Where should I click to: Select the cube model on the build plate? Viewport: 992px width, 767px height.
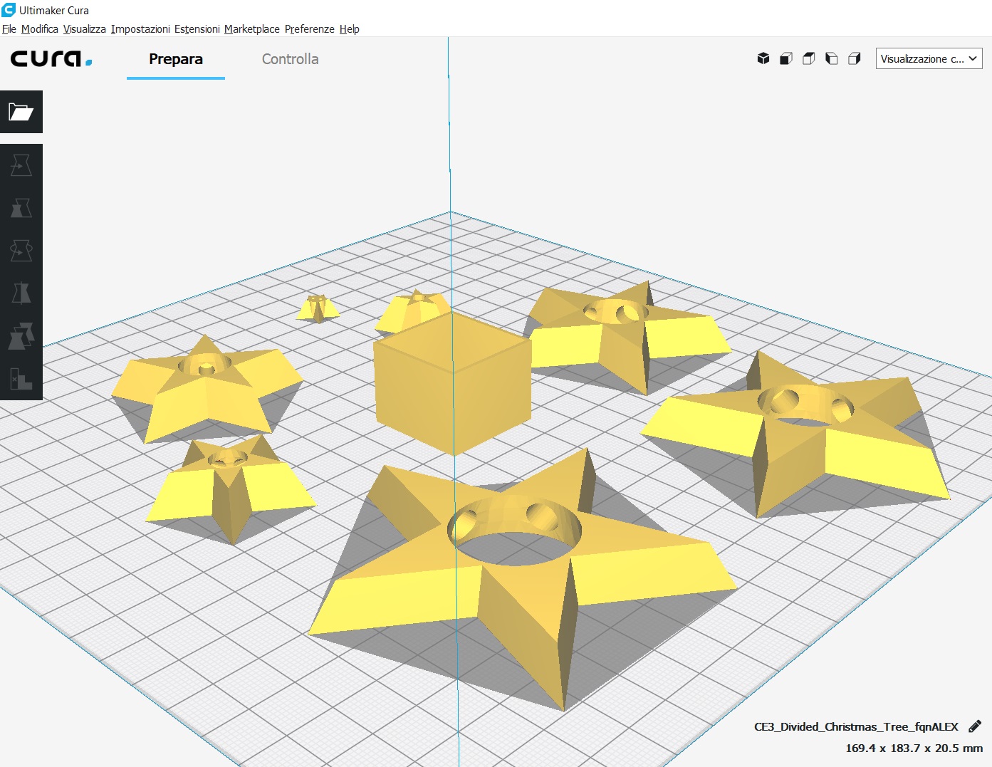coord(453,385)
